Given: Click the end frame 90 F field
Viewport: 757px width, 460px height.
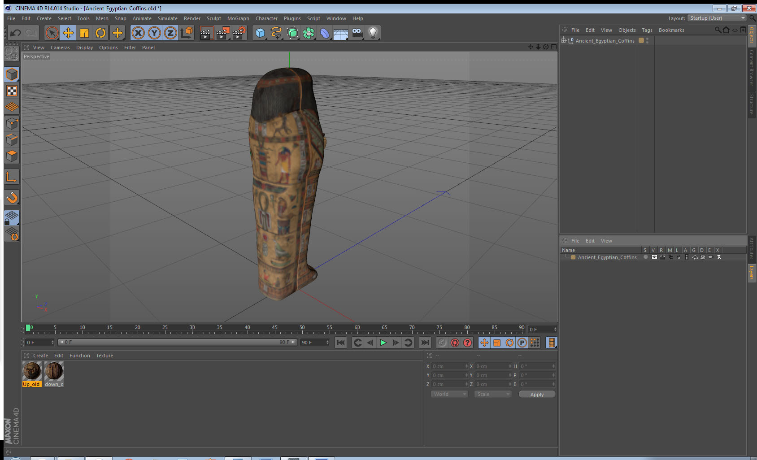Looking at the screenshot, I should point(315,342).
